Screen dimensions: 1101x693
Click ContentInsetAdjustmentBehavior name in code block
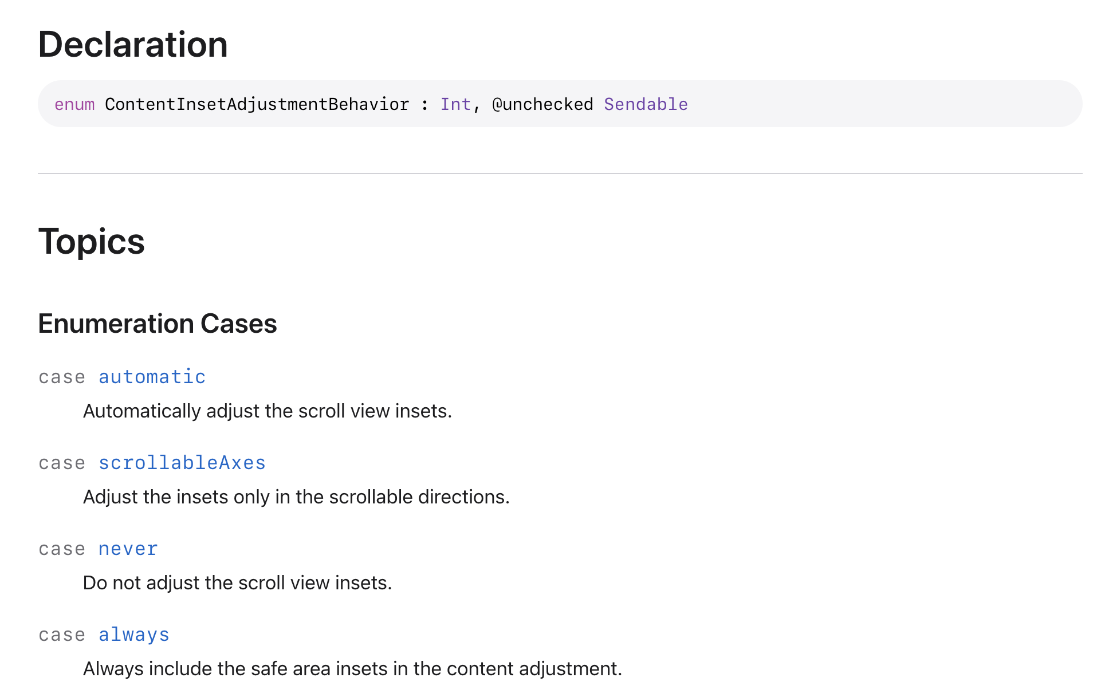coord(257,104)
